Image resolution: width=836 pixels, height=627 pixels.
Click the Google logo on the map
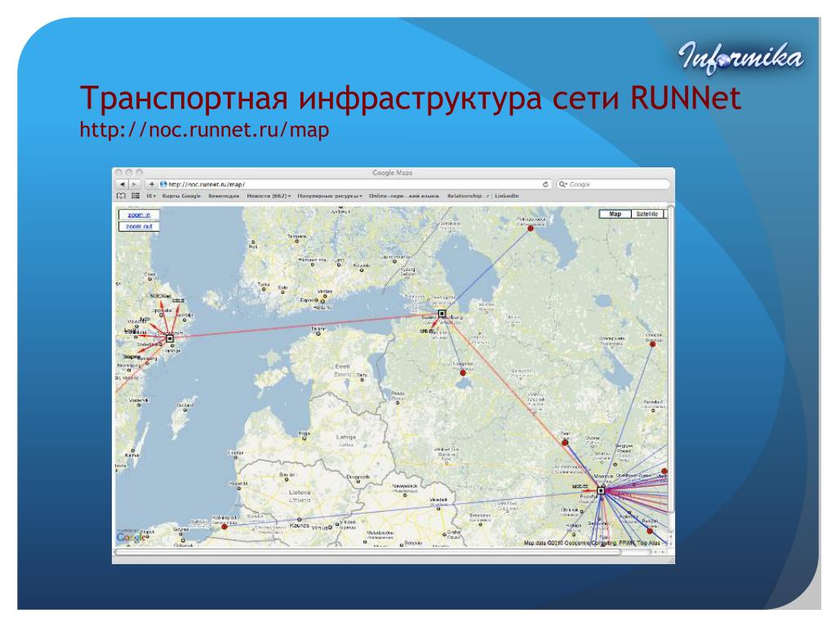point(131,537)
